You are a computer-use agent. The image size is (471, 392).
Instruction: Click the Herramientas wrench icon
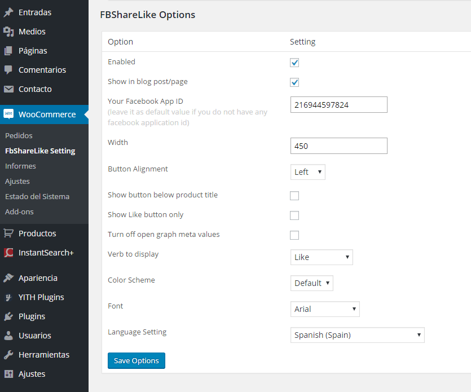(x=8, y=355)
